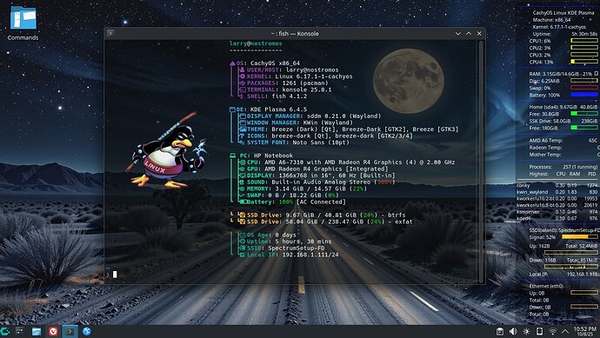This screenshot has width=600, height=338.
Task: Click the 'DISPLAY MANAGER: sddm 0.21.0' line
Action: [310, 116]
